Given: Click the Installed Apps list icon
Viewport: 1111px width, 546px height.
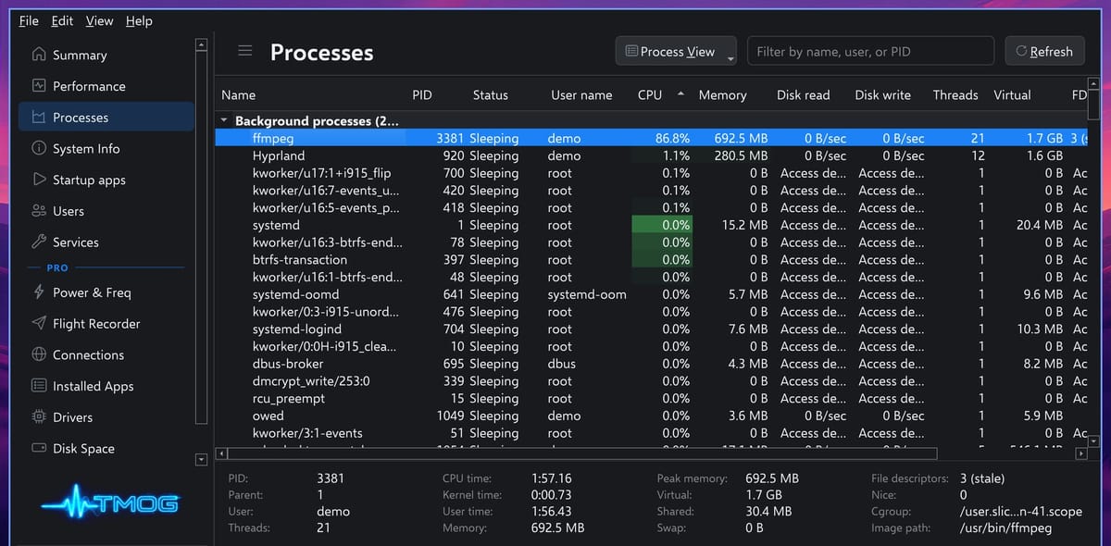Looking at the screenshot, I should click(x=39, y=386).
